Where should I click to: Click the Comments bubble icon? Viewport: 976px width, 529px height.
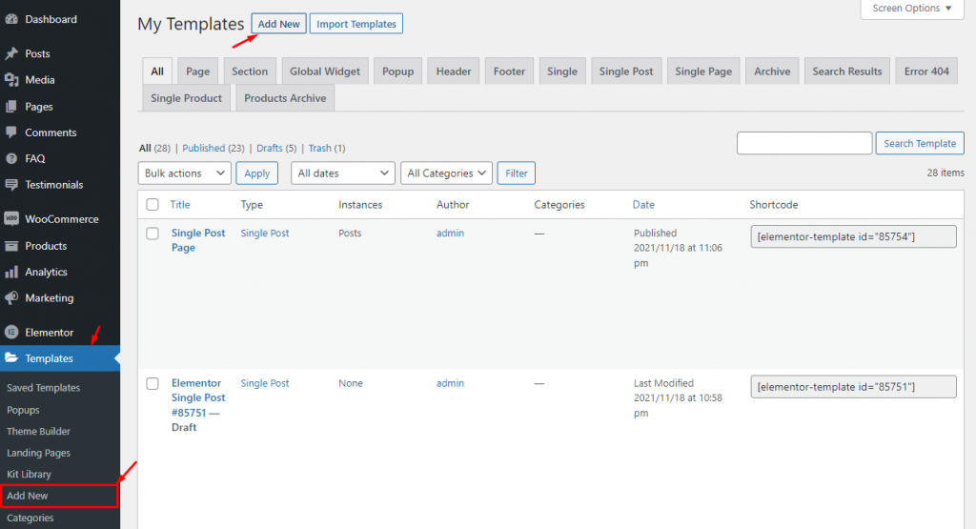[x=11, y=132]
